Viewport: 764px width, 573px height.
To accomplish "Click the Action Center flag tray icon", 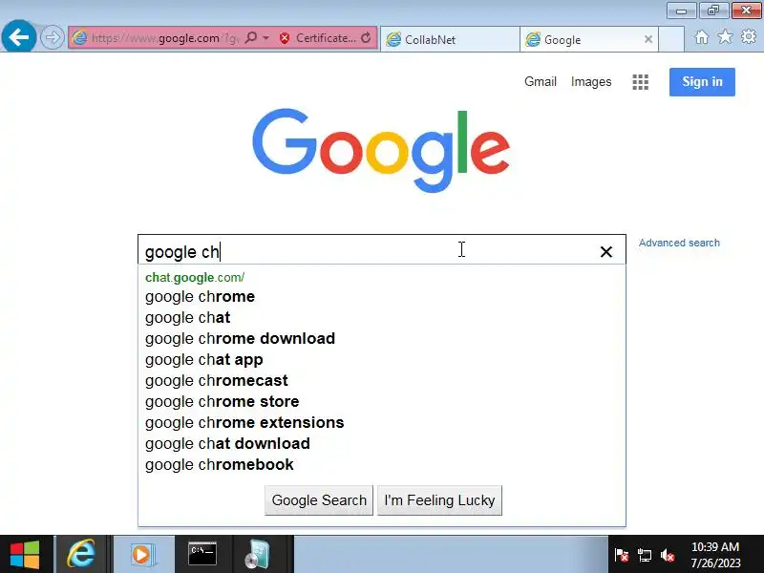I will (x=622, y=555).
